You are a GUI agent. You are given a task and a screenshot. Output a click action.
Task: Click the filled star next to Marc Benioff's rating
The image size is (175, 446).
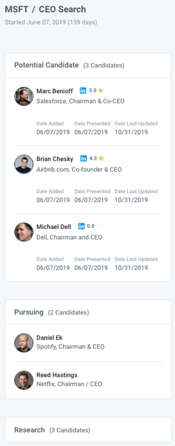[x=101, y=91]
